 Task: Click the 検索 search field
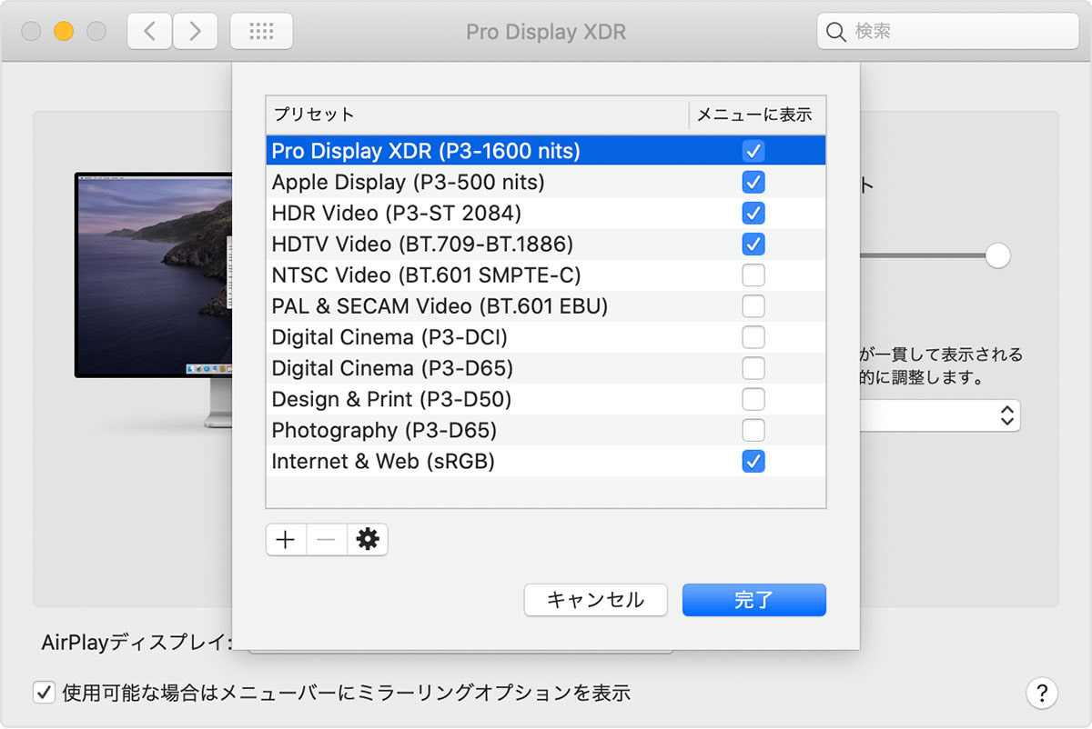947,32
